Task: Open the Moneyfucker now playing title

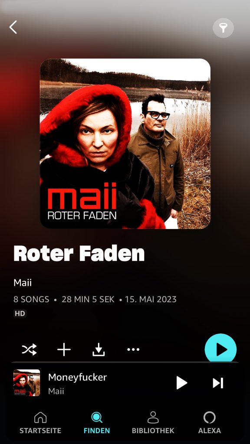Action: click(77, 377)
